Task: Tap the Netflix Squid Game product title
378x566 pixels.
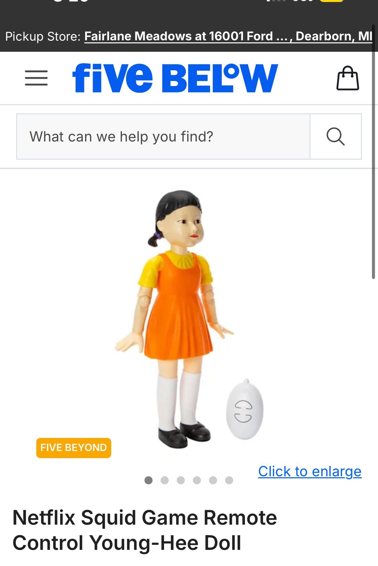Action: pyautogui.click(x=144, y=530)
